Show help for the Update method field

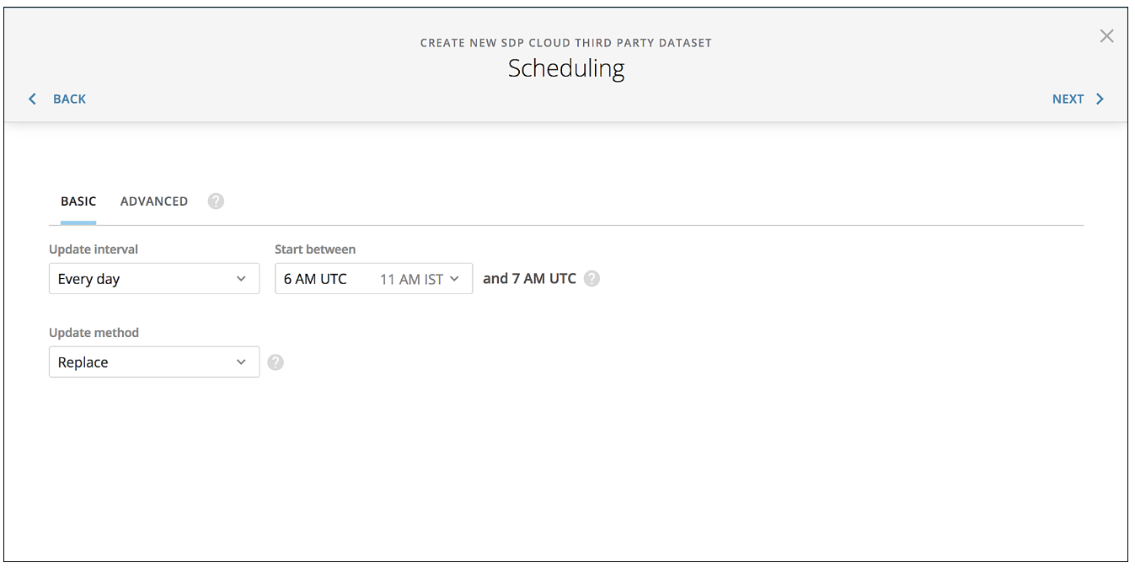pyautogui.click(x=276, y=362)
